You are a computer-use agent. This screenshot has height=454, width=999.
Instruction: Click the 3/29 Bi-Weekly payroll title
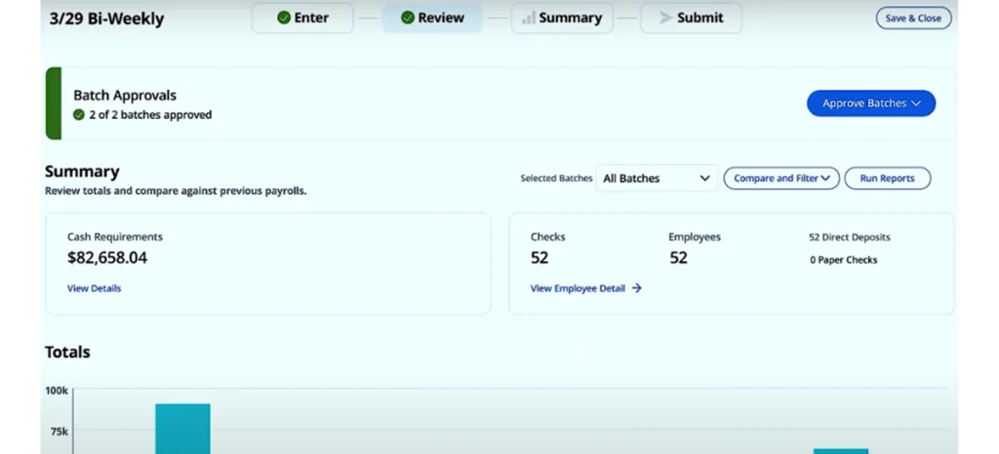tap(107, 19)
